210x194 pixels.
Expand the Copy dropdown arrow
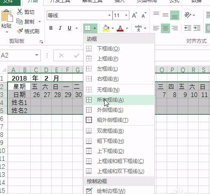(39, 21)
